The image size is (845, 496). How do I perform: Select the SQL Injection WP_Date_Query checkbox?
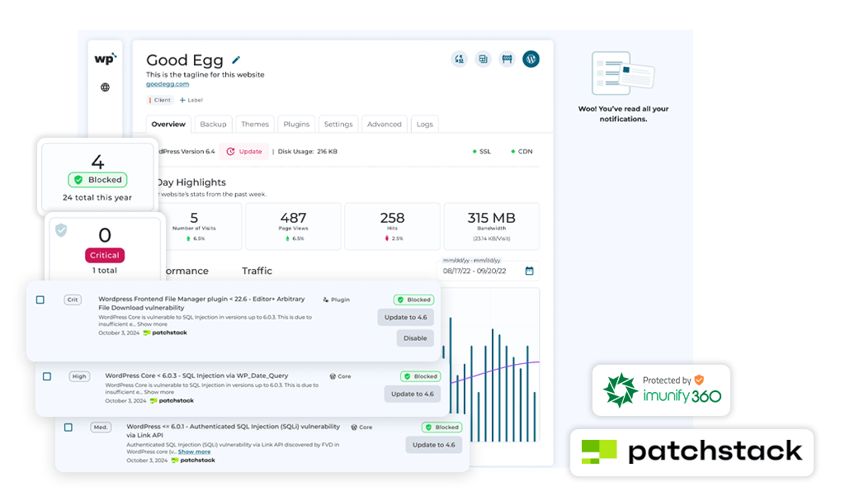(47, 376)
